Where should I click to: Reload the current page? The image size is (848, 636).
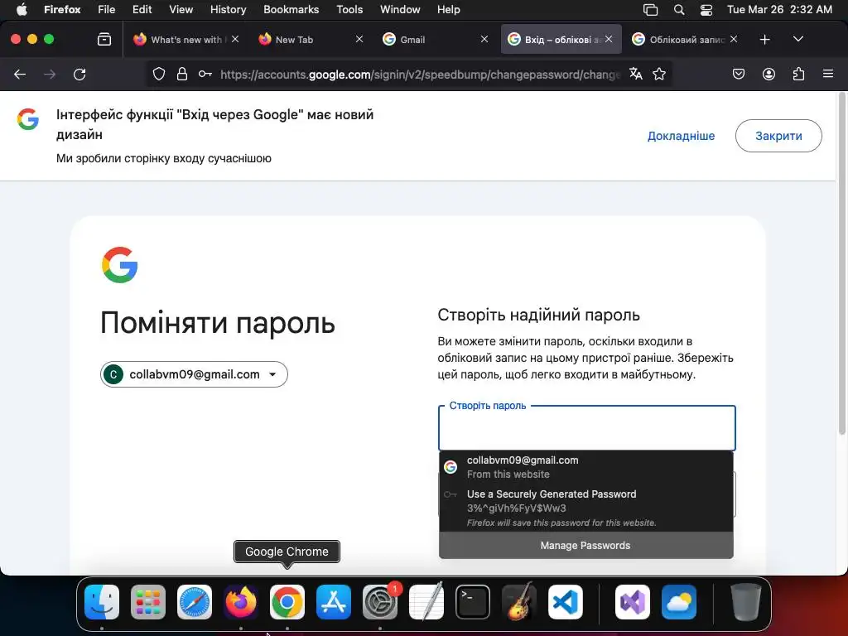(x=79, y=74)
